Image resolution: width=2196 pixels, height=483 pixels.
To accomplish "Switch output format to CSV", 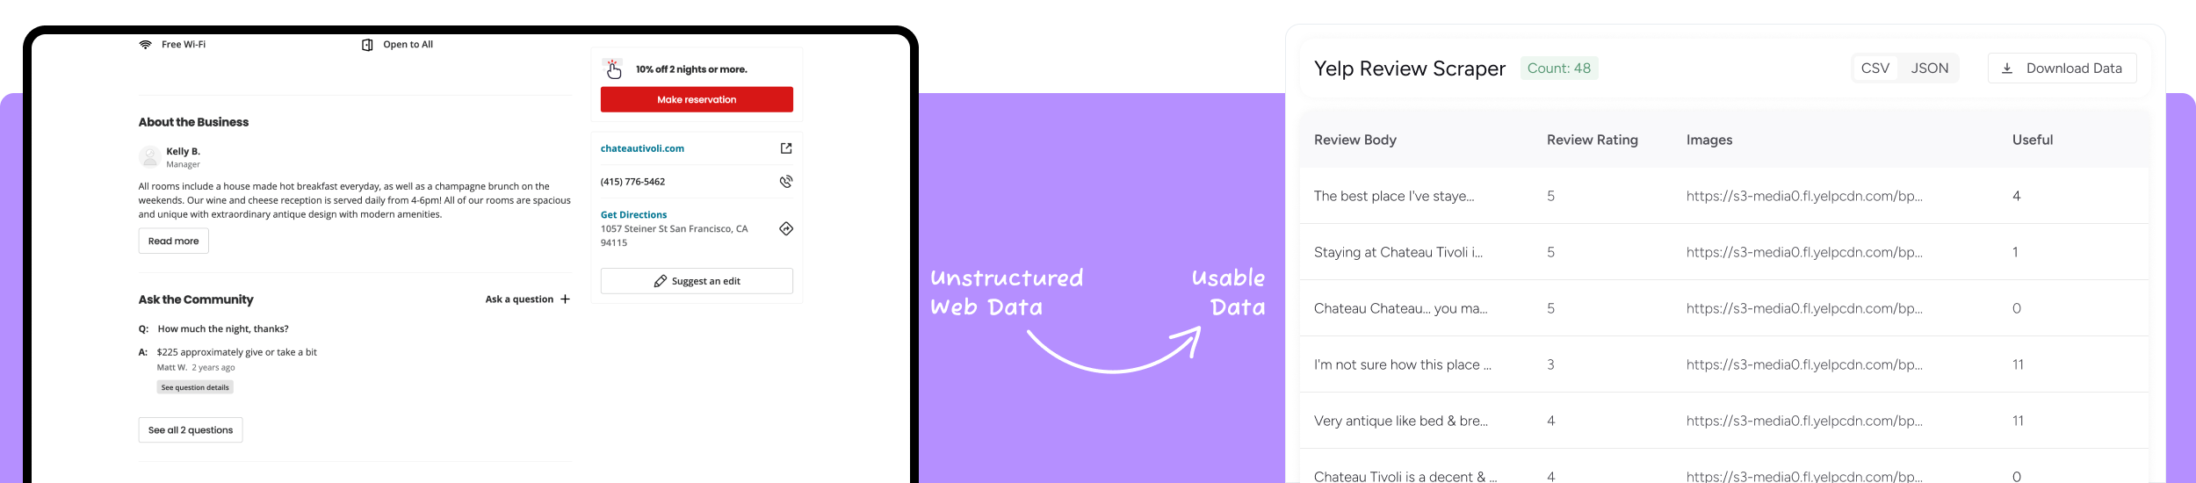I will 1875,68.
